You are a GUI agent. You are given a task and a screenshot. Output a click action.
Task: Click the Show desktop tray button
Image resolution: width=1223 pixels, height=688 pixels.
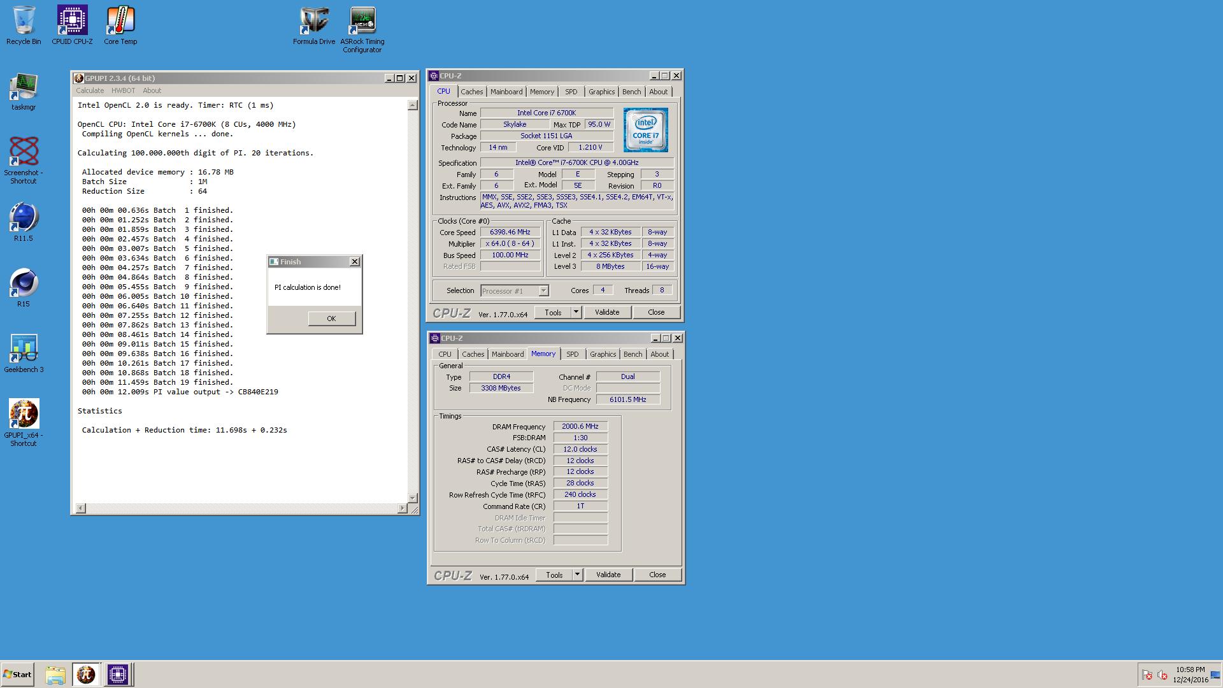(1216, 675)
